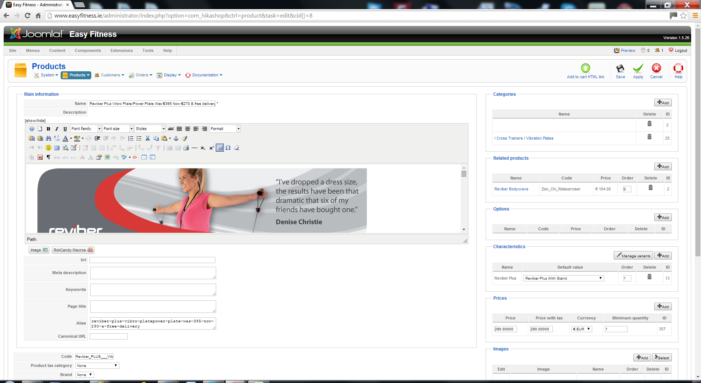
Task: Click the Add to cart HTML link button
Action: coord(586,71)
